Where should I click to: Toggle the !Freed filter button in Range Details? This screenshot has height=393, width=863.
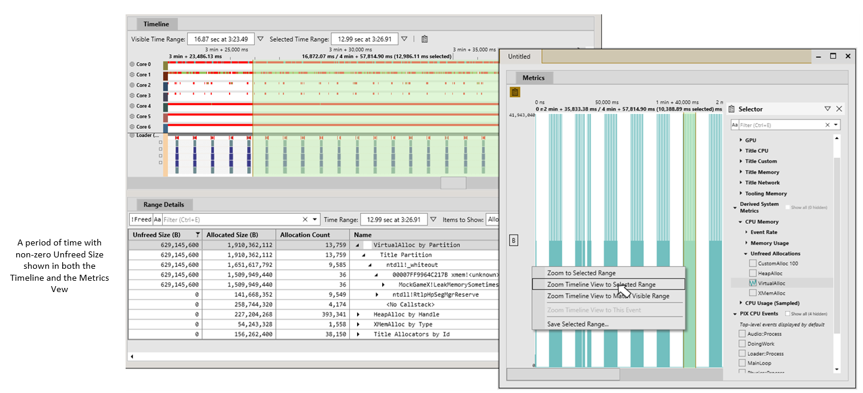(x=141, y=219)
